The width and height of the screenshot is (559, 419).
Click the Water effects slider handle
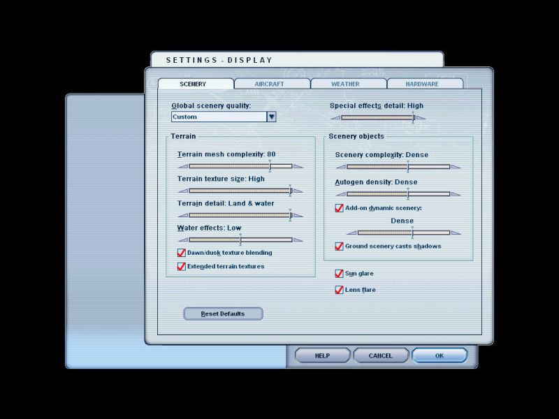[240, 240]
